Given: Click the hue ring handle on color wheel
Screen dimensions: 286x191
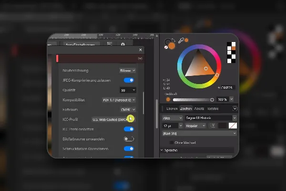Looking at the screenshot, I should point(217,75).
